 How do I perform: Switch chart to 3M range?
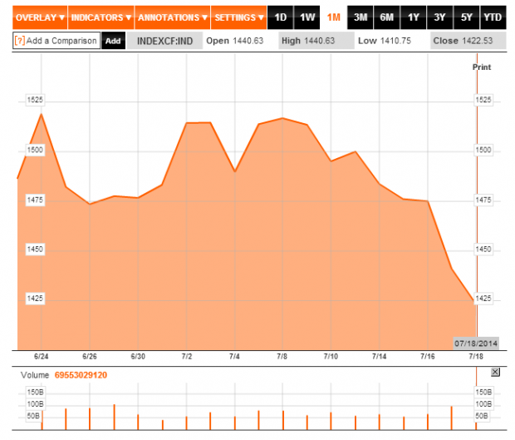(x=360, y=17)
